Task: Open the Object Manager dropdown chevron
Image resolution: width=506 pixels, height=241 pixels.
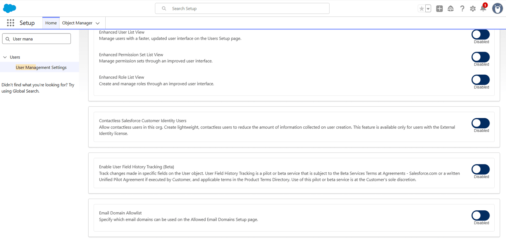Action: pos(97,23)
